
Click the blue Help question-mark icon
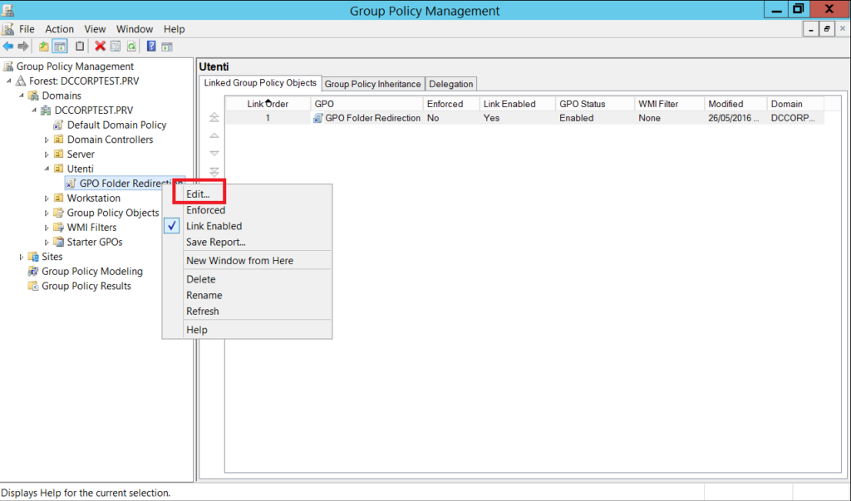pyautogui.click(x=151, y=47)
